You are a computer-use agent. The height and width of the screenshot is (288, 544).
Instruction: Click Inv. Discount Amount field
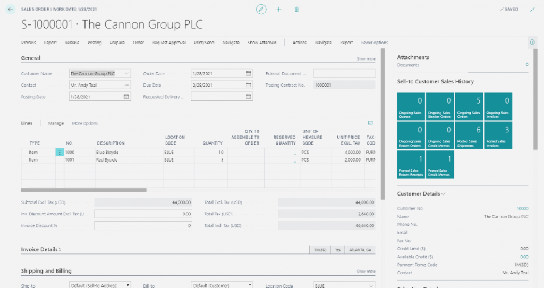(x=143, y=214)
